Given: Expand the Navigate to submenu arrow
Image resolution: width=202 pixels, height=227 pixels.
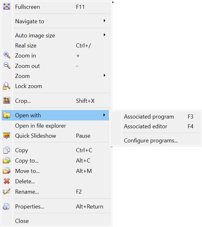Looking at the screenshot, I should [104, 21].
